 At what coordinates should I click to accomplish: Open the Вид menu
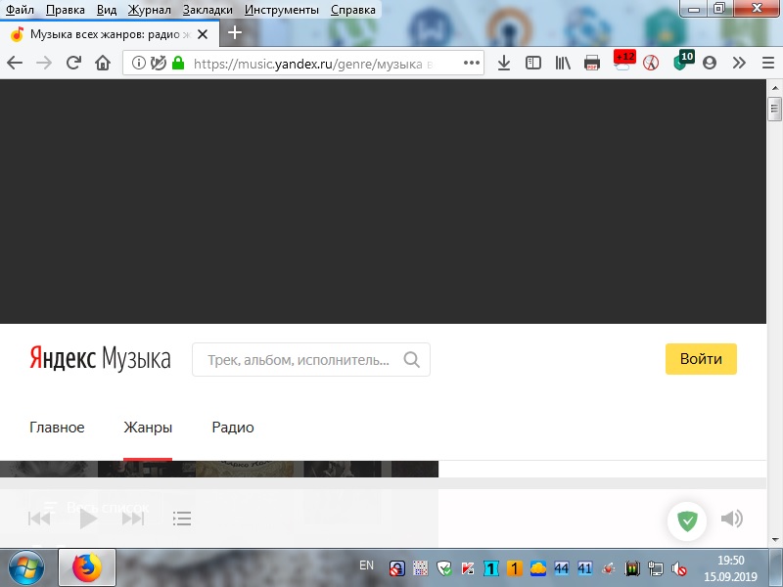(107, 10)
